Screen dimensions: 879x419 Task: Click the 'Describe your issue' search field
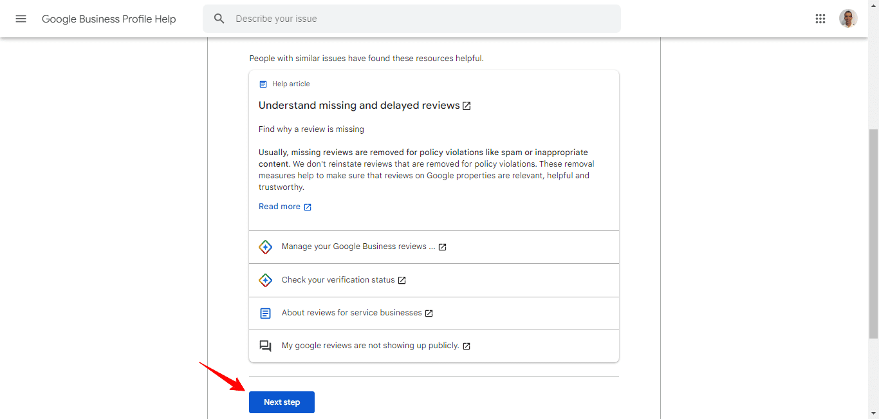tap(412, 19)
